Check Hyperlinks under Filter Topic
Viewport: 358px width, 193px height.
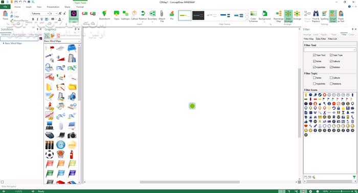tap(315, 84)
